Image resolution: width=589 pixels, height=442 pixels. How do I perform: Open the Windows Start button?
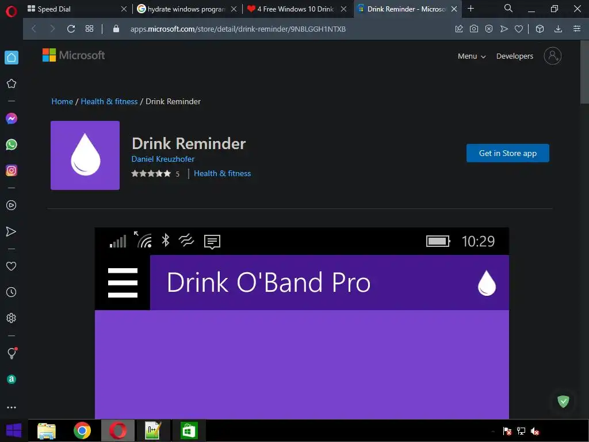click(x=14, y=430)
